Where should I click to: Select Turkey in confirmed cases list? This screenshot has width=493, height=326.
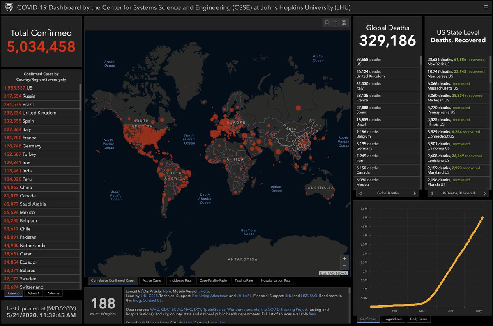click(40, 154)
